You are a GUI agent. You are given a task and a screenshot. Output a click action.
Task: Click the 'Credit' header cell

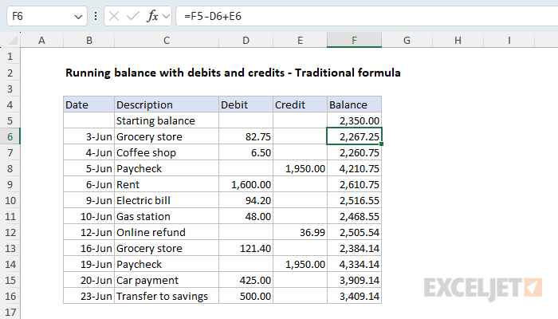point(300,104)
